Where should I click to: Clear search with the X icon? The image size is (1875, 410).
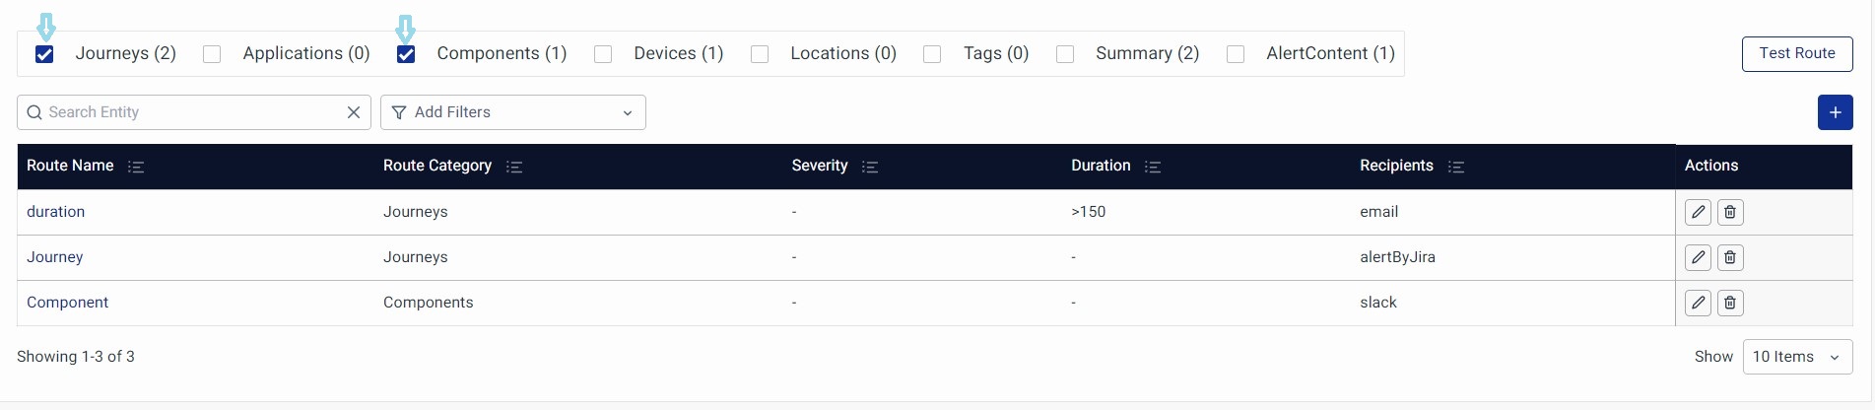pyautogui.click(x=354, y=112)
